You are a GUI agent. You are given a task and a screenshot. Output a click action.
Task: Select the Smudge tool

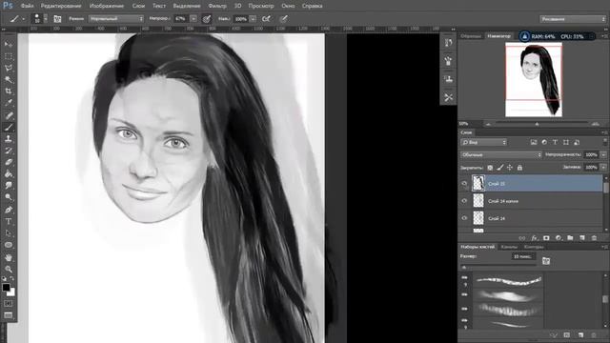click(x=9, y=186)
